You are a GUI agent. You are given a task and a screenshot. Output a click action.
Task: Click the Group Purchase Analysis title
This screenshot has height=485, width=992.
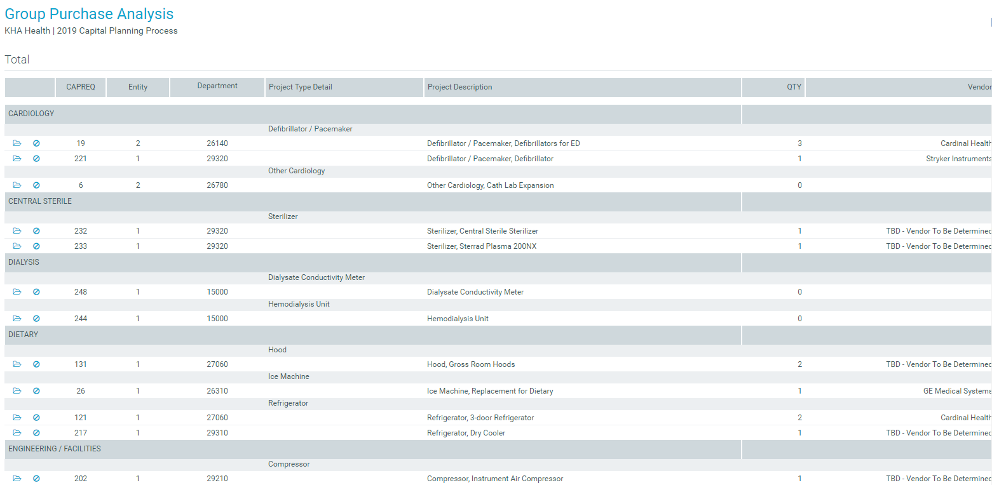(x=89, y=14)
